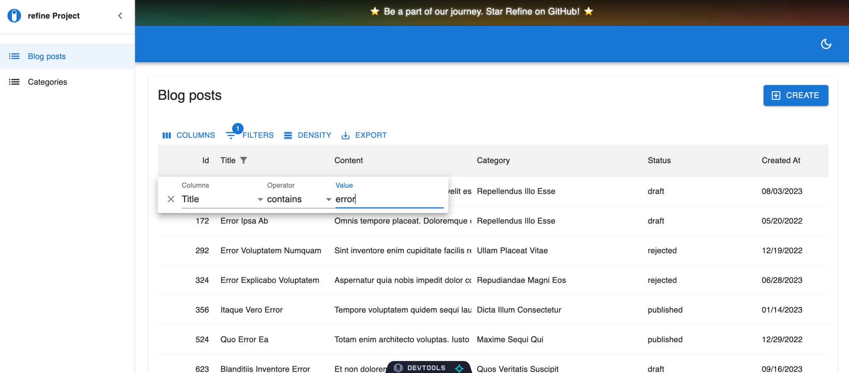
Task: Click the filter Value input field
Action: pos(389,199)
